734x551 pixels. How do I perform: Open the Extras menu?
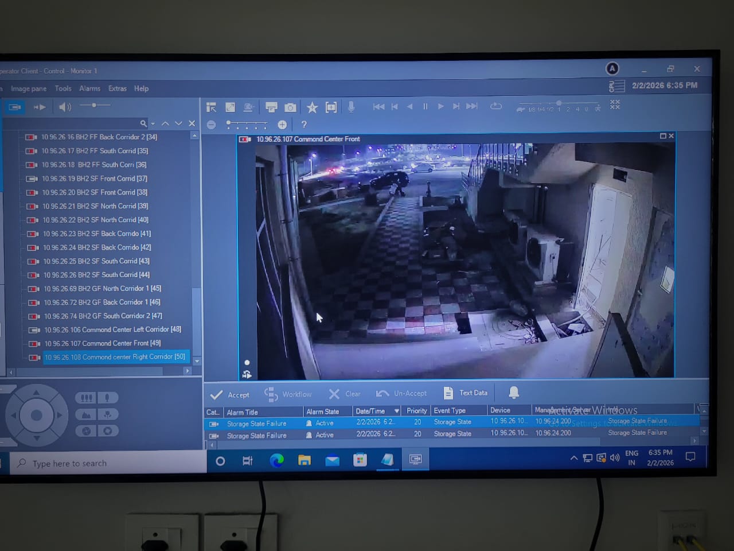click(x=118, y=88)
